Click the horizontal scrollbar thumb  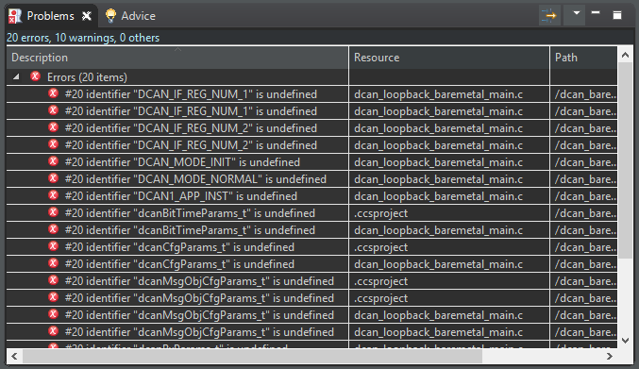(x=252, y=357)
